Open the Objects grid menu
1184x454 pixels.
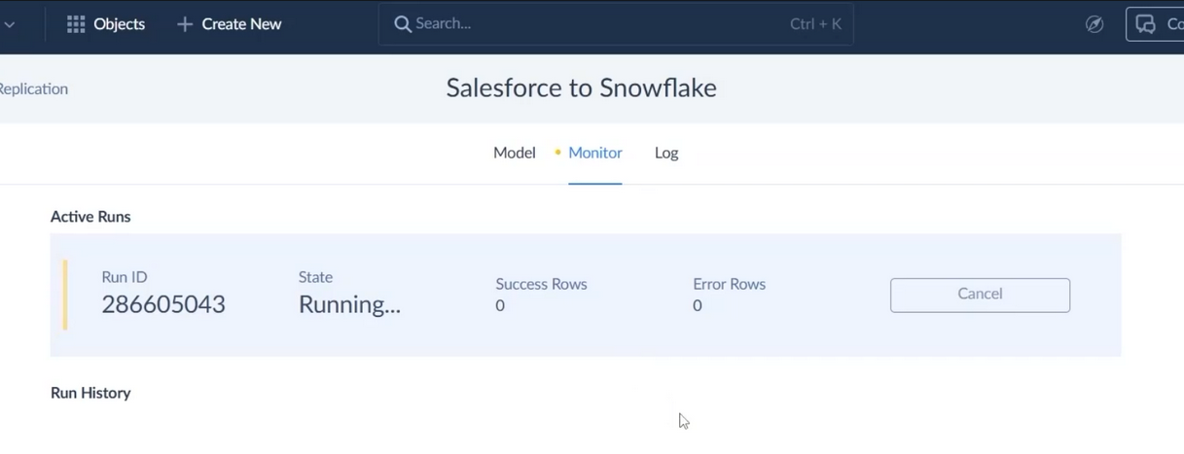tap(76, 24)
